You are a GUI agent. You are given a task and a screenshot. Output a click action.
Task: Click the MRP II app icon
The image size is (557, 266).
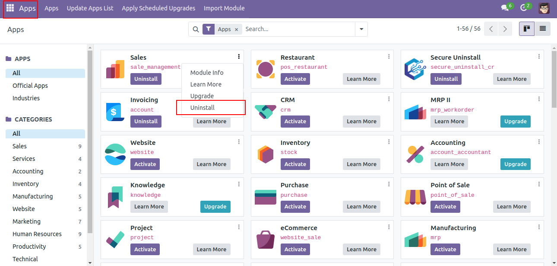pyautogui.click(x=415, y=112)
